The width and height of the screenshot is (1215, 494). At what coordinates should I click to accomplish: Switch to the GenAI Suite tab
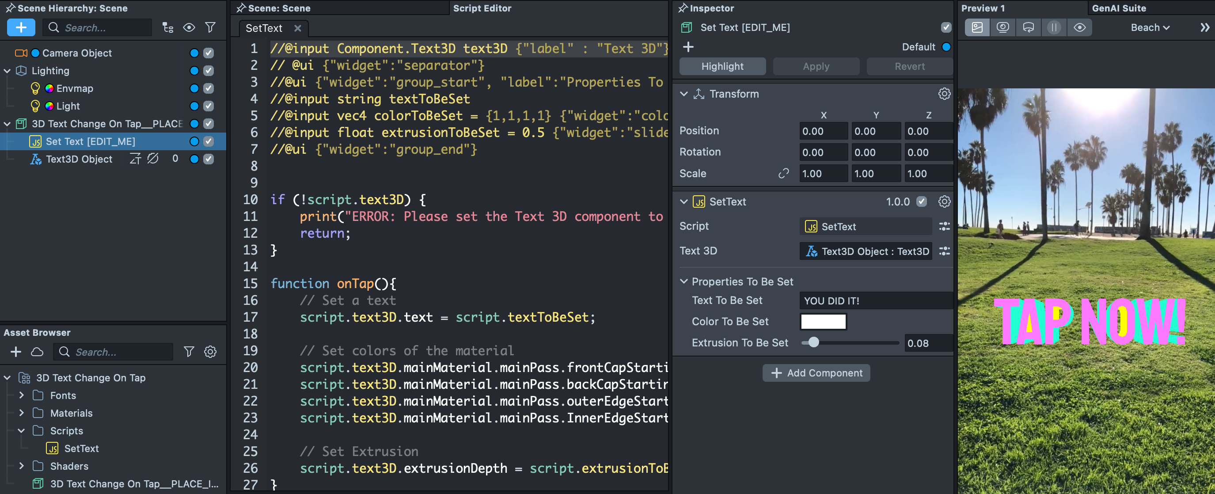1119,8
